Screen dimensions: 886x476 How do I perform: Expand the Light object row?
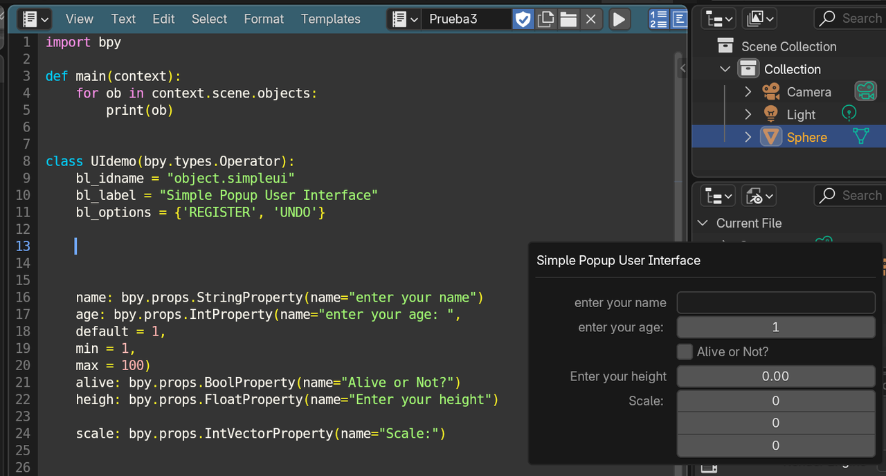click(x=748, y=115)
